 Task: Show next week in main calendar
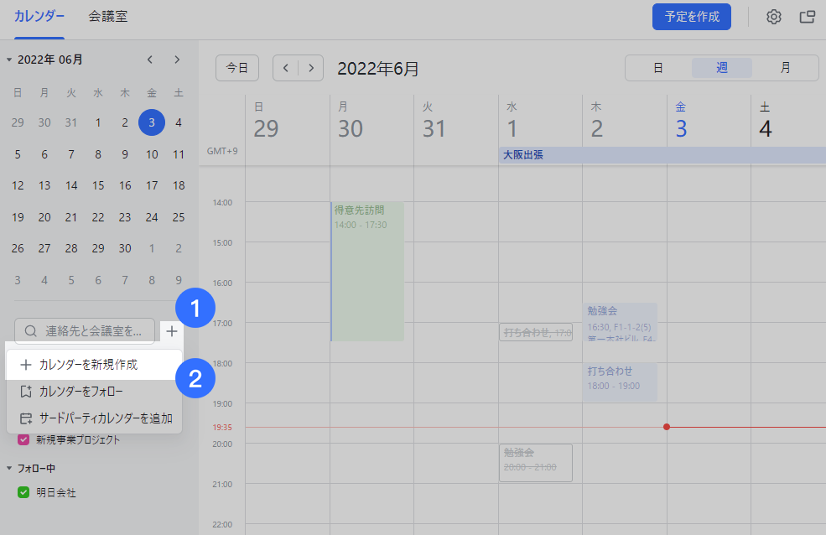click(x=311, y=68)
